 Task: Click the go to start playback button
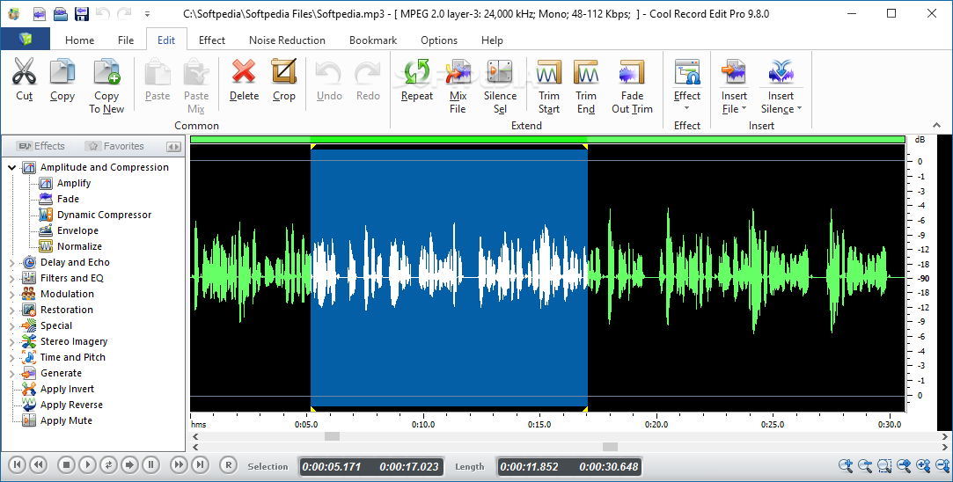[x=18, y=465]
